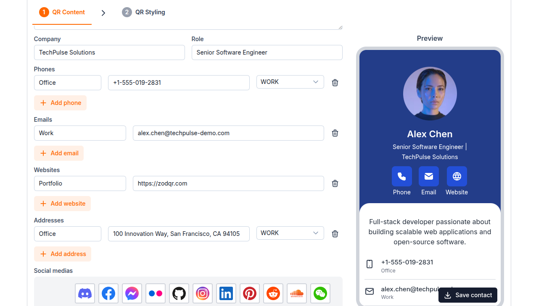Add the Instagram social media icon

[203, 293]
